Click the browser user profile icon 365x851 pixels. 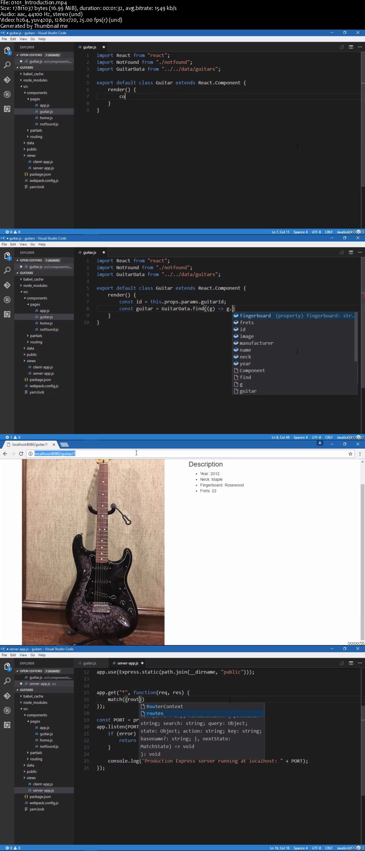pyautogui.click(x=320, y=443)
